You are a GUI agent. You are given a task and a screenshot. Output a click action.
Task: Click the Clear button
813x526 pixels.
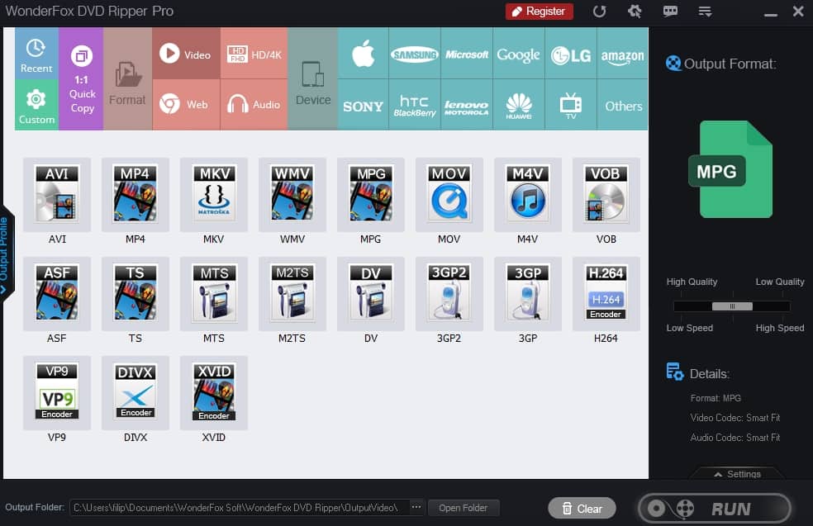pos(582,509)
